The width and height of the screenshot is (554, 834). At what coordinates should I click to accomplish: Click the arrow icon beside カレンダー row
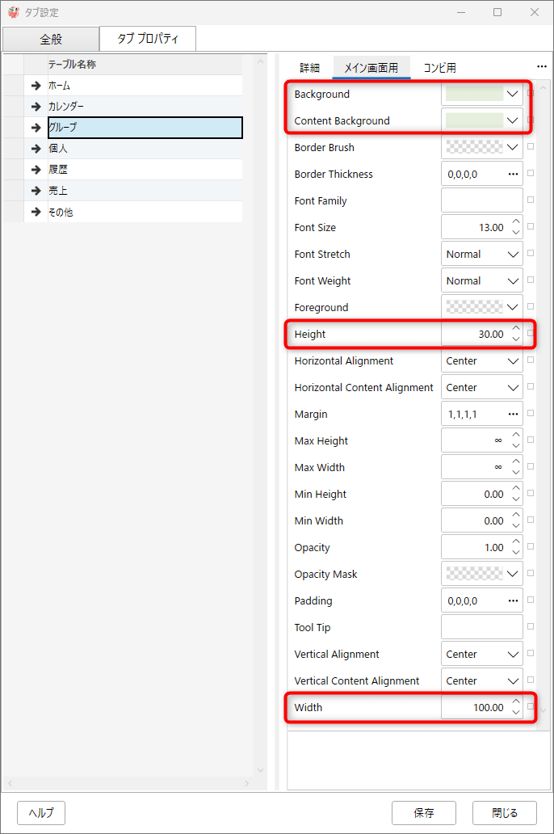tap(36, 107)
